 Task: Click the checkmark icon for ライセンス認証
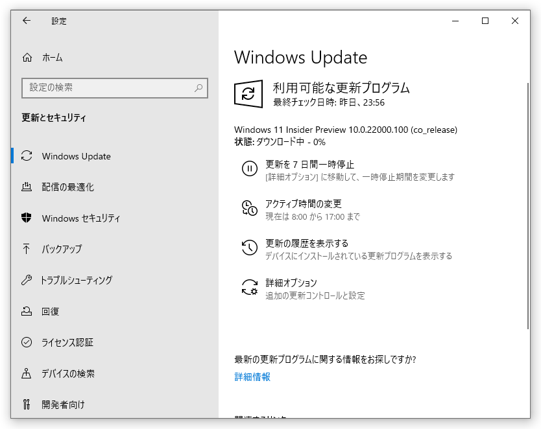click(27, 342)
